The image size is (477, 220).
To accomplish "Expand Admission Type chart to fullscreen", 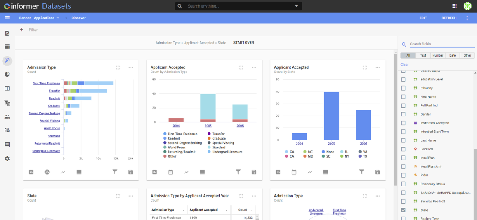I will tap(118, 67).
